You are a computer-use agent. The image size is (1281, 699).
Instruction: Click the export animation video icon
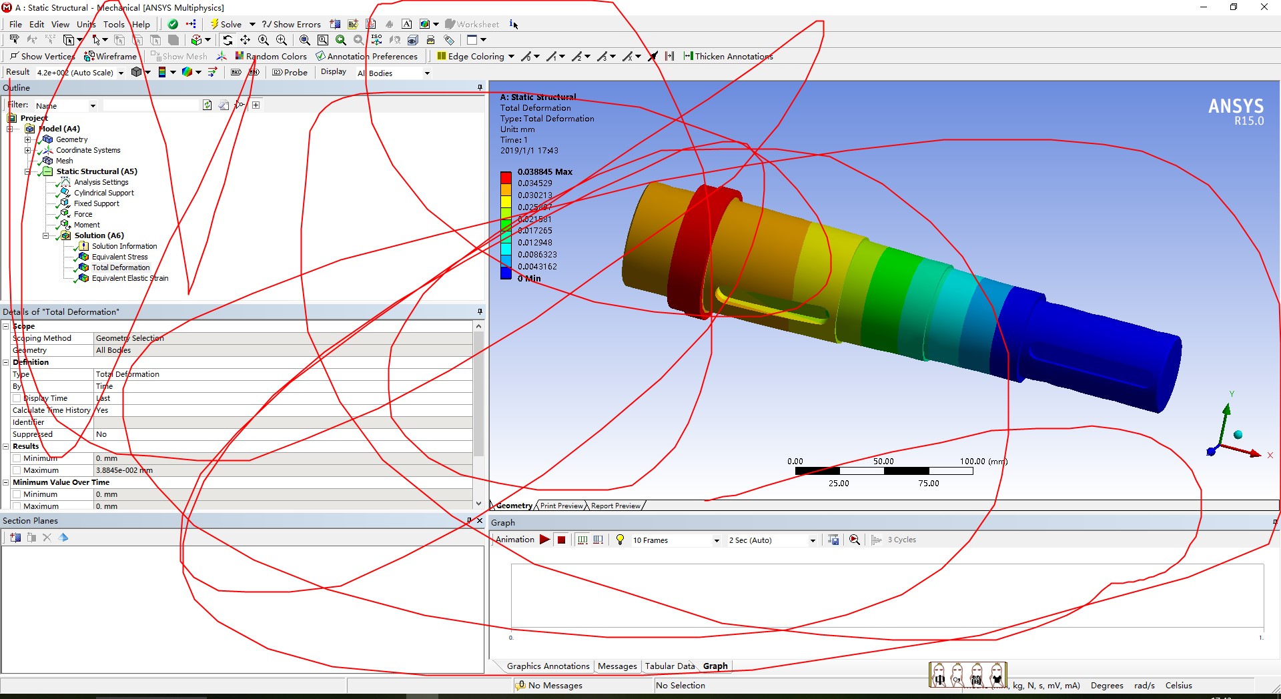click(x=833, y=540)
